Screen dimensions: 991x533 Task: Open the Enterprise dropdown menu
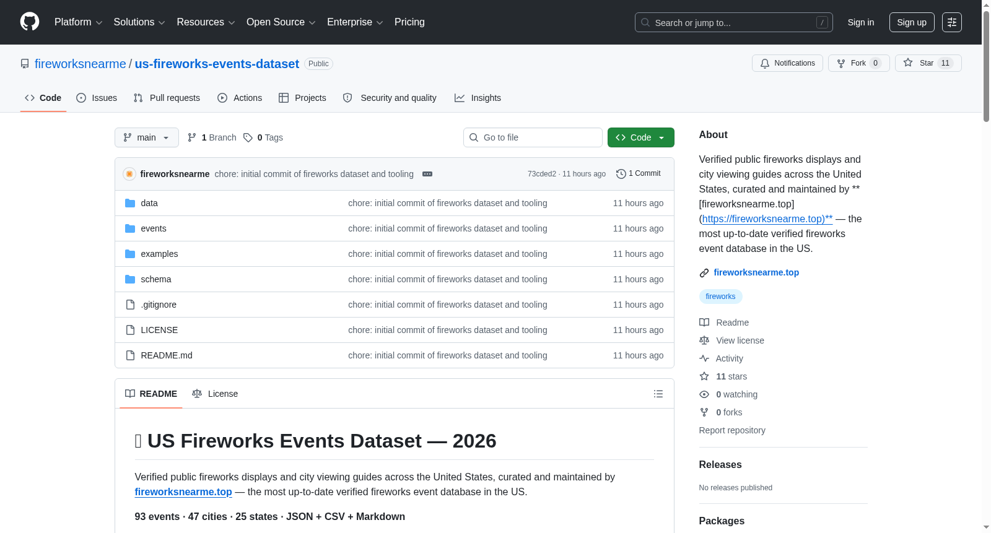point(355,22)
